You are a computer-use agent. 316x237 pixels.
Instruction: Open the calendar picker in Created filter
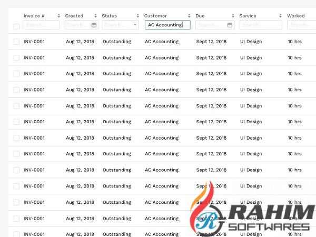click(94, 25)
